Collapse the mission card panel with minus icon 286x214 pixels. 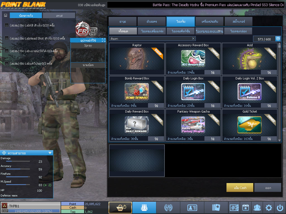click(x=6, y=16)
